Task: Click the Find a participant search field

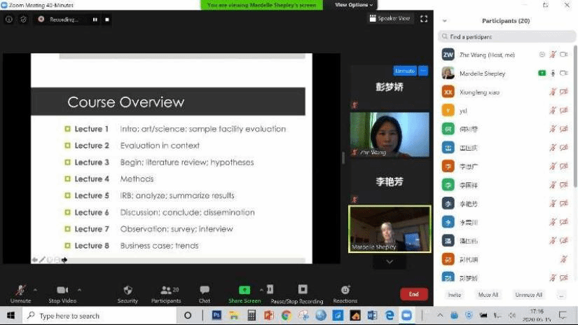Action: (504, 36)
